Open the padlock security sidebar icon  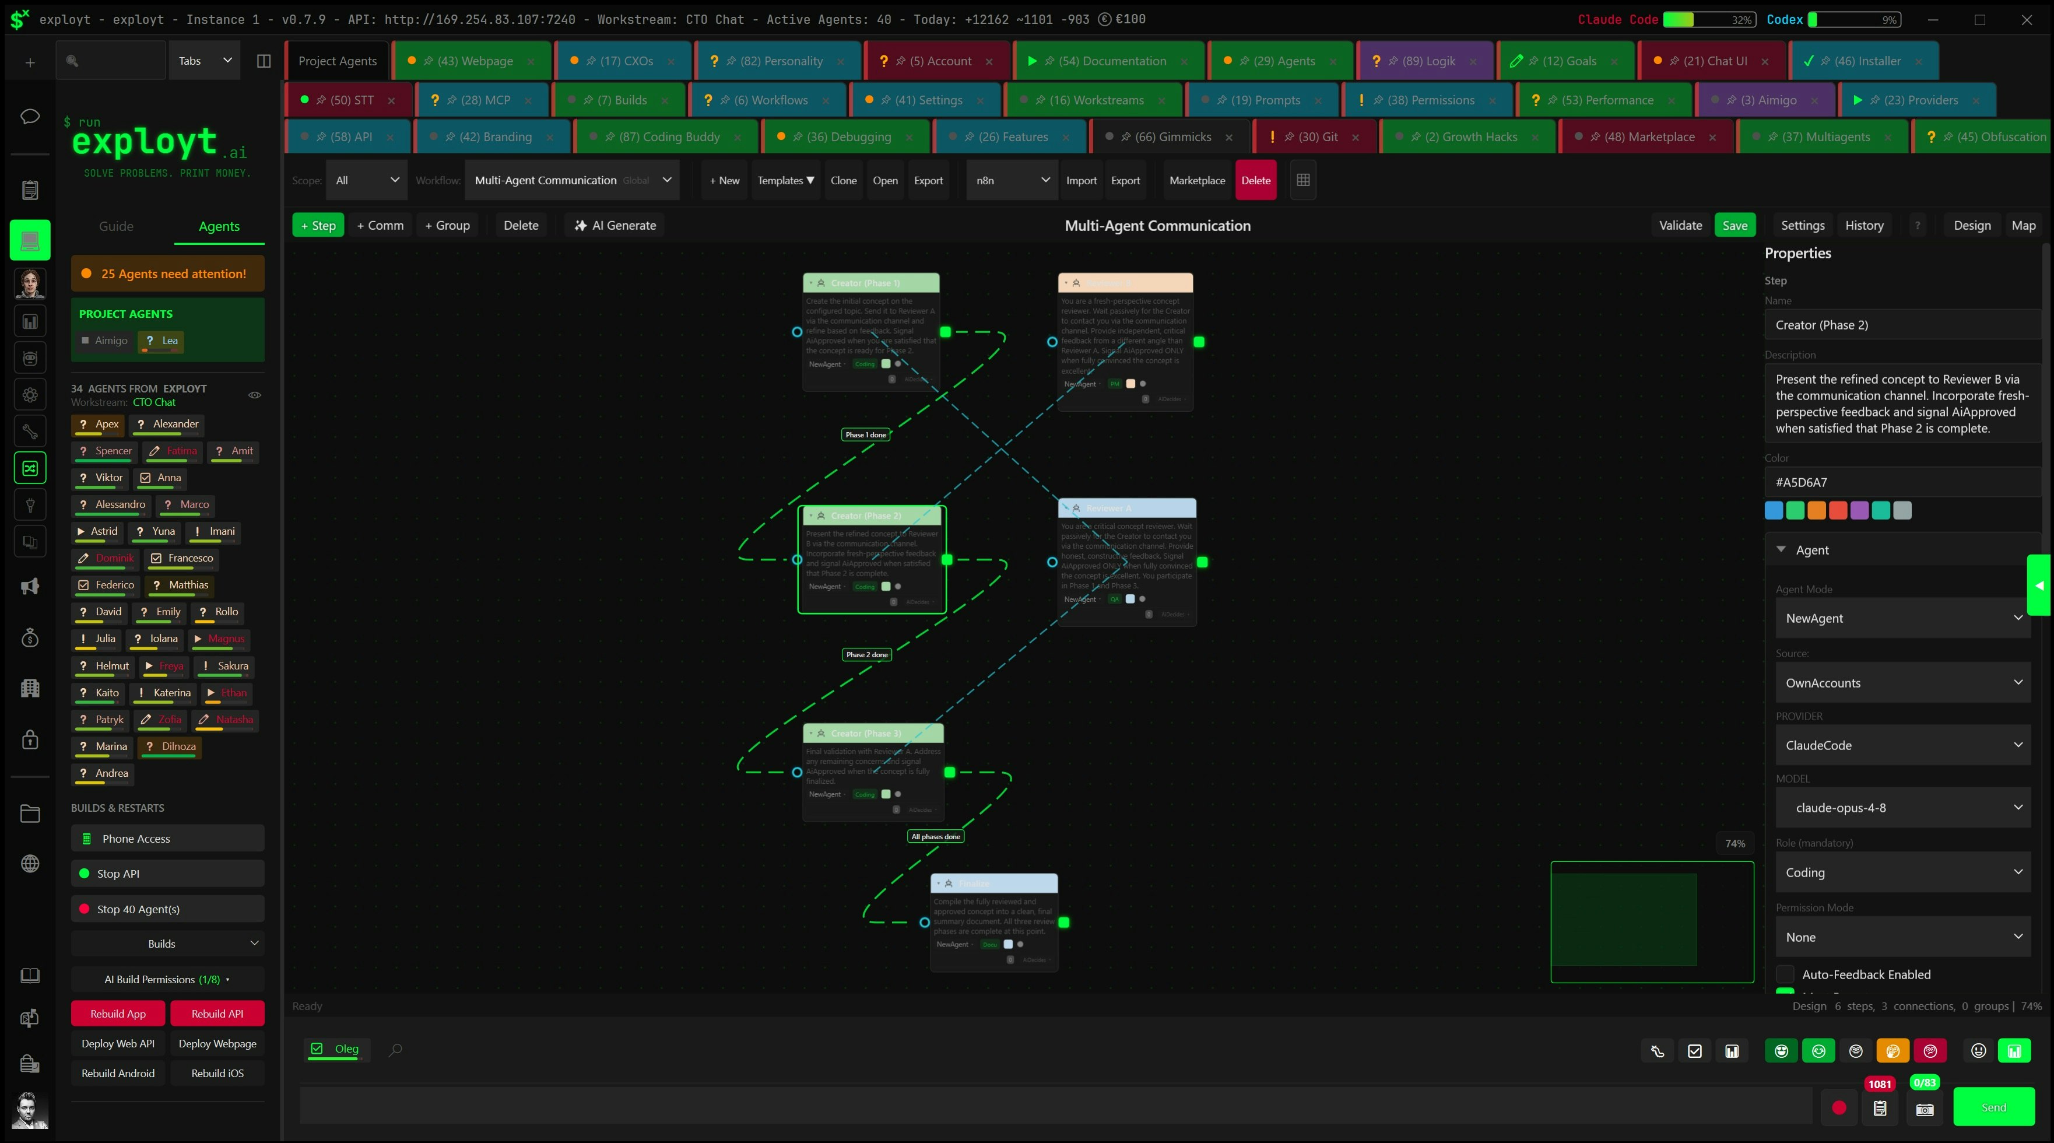click(30, 739)
